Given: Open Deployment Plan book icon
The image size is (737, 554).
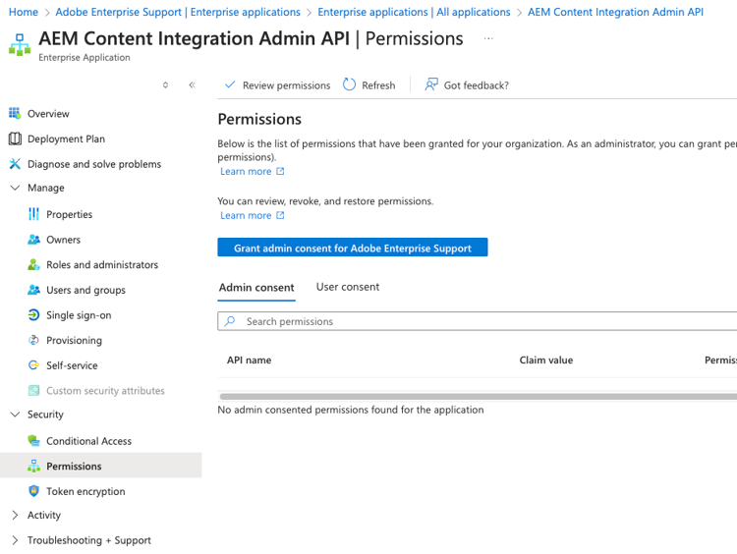Looking at the screenshot, I should coord(15,138).
